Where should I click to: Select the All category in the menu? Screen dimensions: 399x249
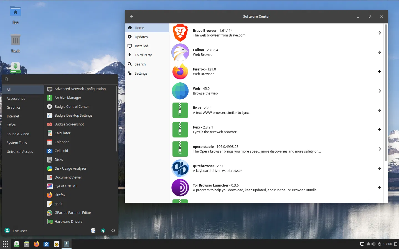[23, 90]
